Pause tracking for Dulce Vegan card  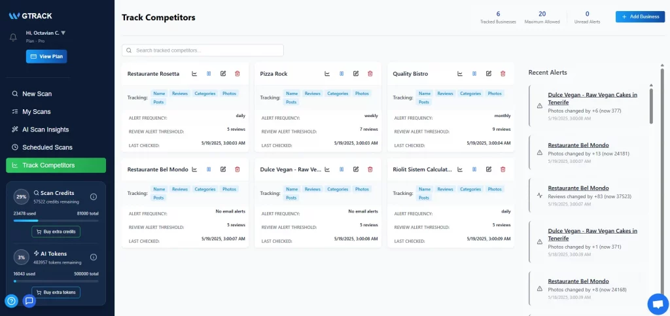point(342,169)
